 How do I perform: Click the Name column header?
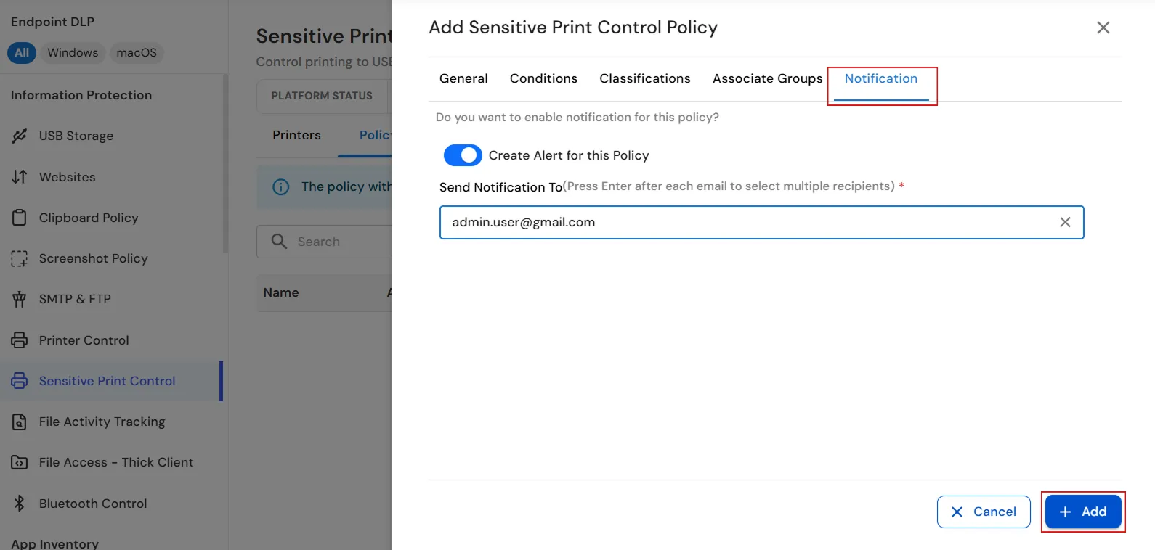pos(281,292)
